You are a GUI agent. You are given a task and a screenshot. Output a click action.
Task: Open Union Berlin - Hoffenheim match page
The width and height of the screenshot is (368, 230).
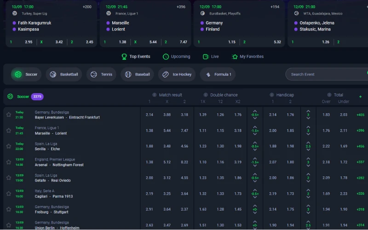(57, 228)
